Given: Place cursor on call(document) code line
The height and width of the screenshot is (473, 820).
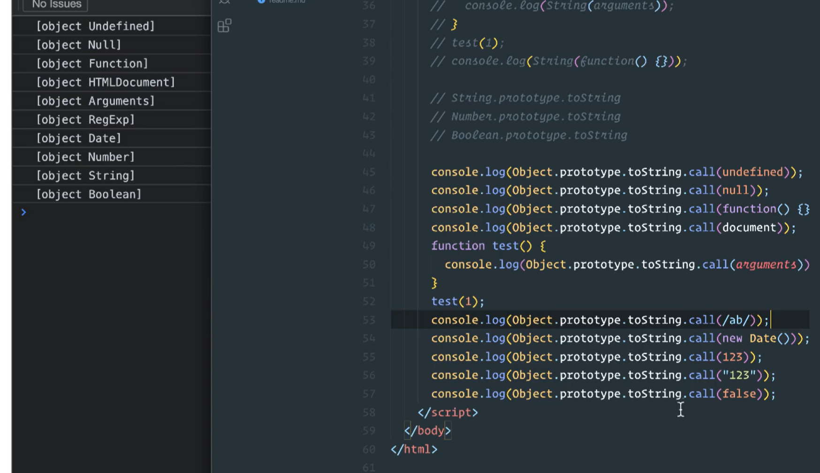Looking at the screenshot, I should (614, 228).
